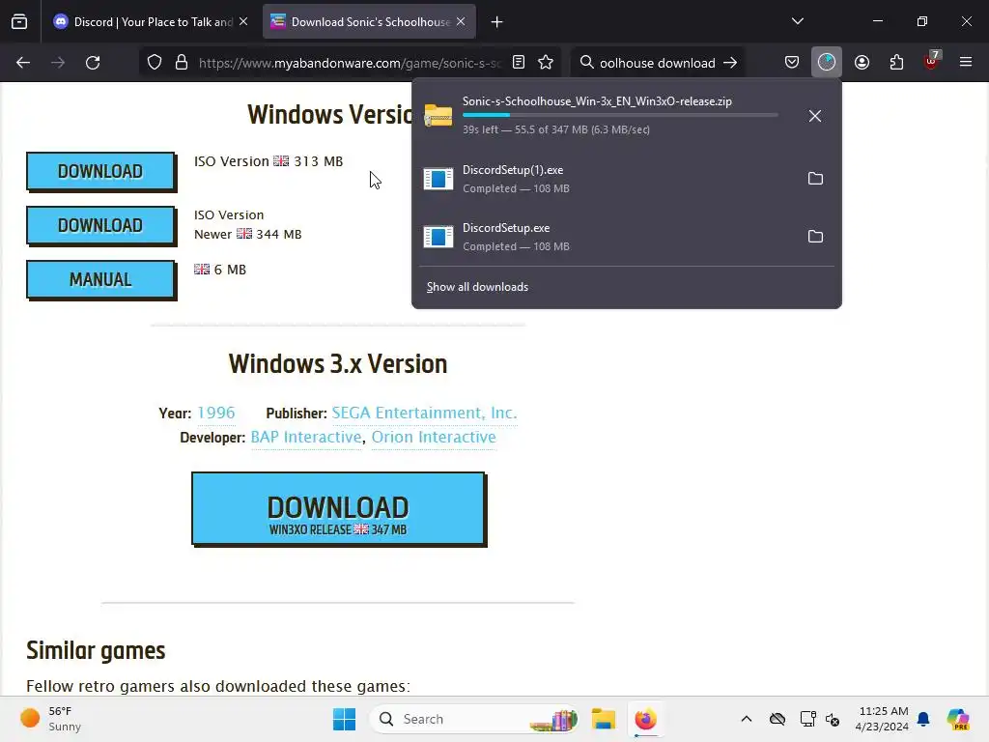Download the newer 344 MB ISO version

click(x=100, y=225)
